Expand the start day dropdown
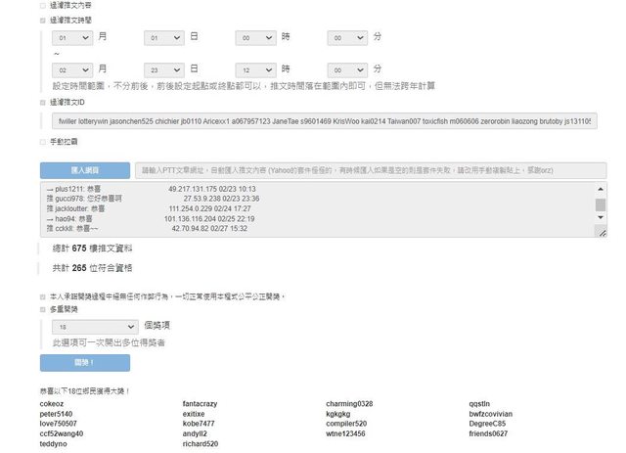Image resolution: width=626 pixels, height=453 pixels. (163, 37)
